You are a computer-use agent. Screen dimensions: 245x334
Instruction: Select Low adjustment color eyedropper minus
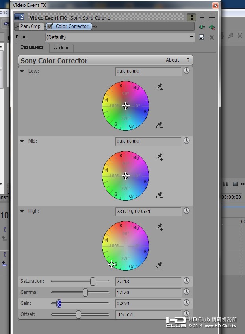[x=159, y=125]
